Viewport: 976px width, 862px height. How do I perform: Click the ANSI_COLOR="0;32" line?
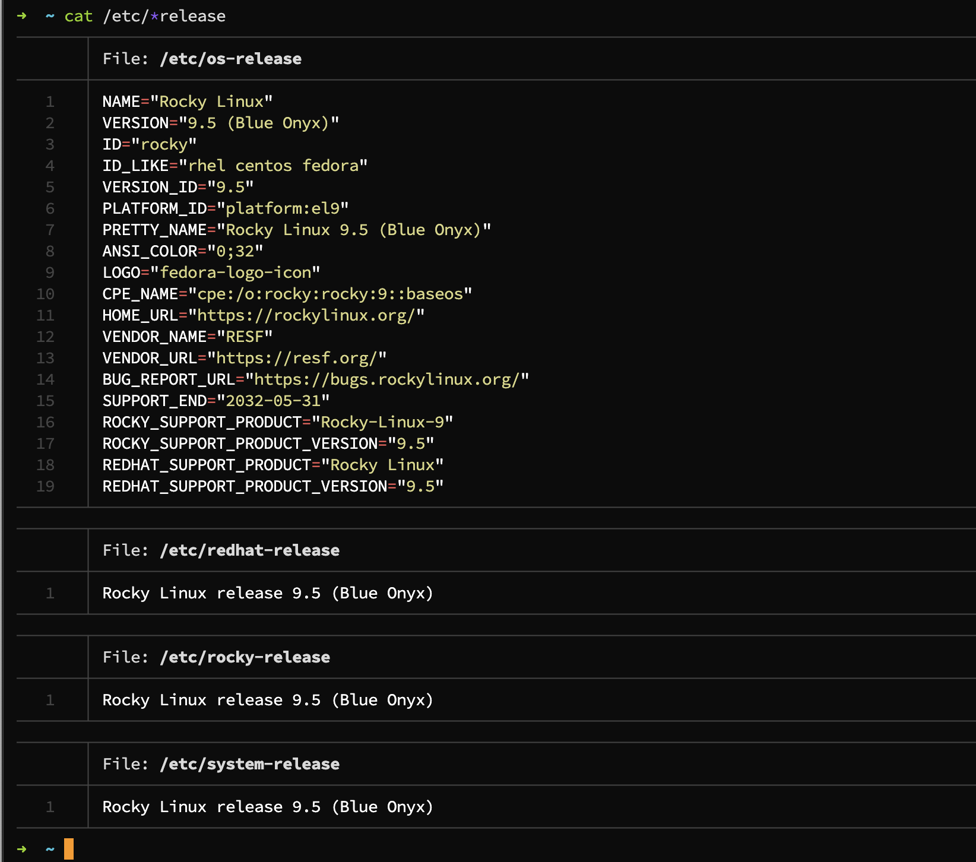tap(183, 251)
